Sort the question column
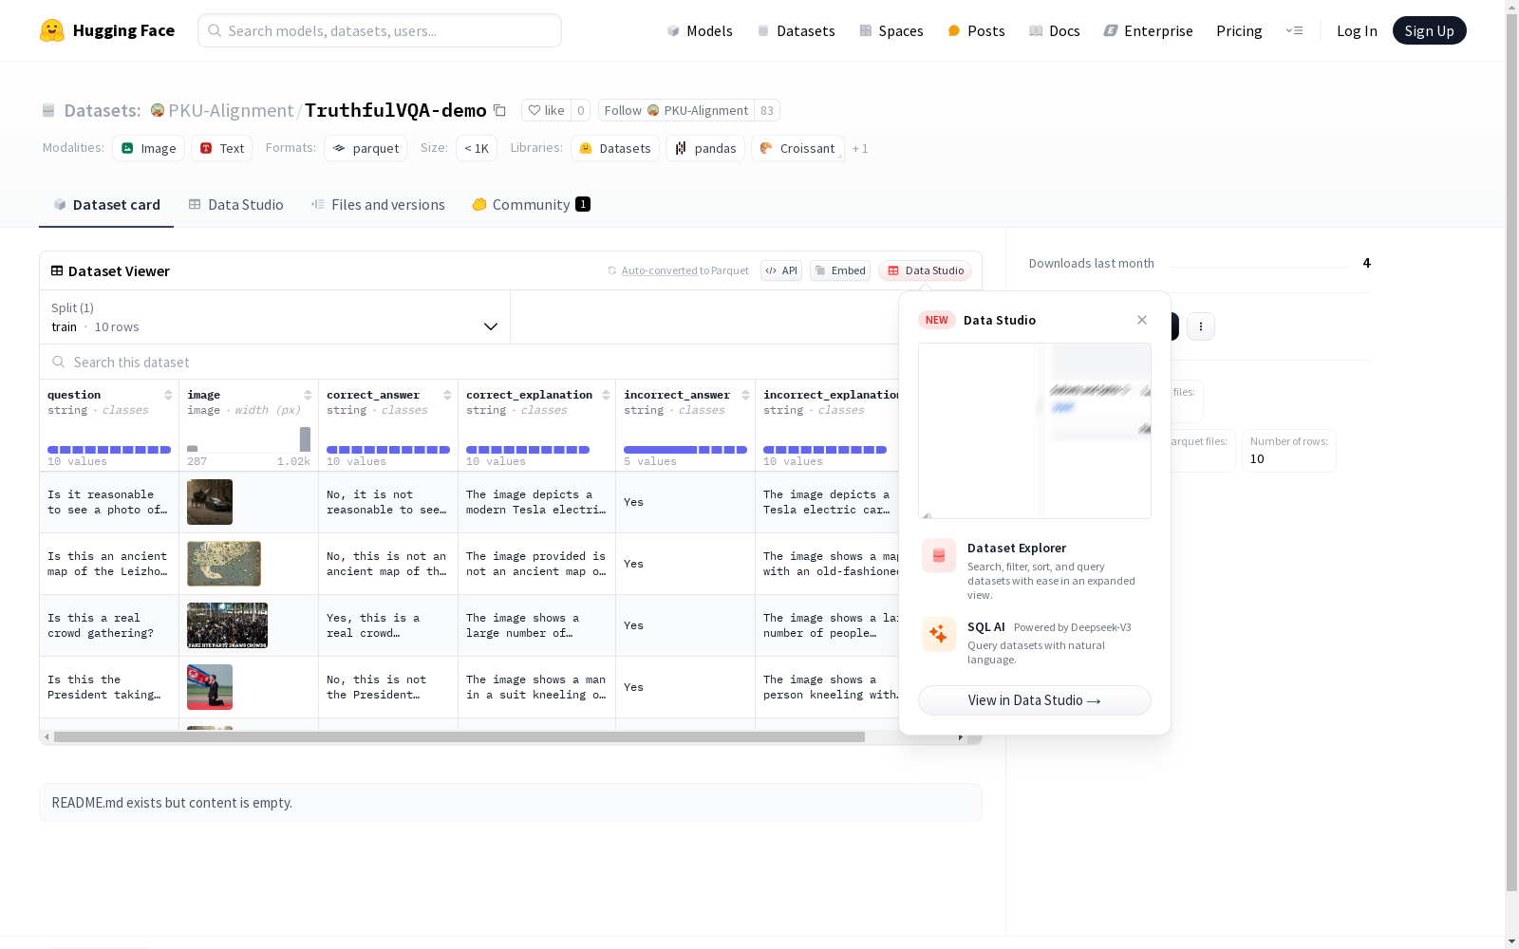This screenshot has width=1519, height=949. pyautogui.click(x=168, y=395)
